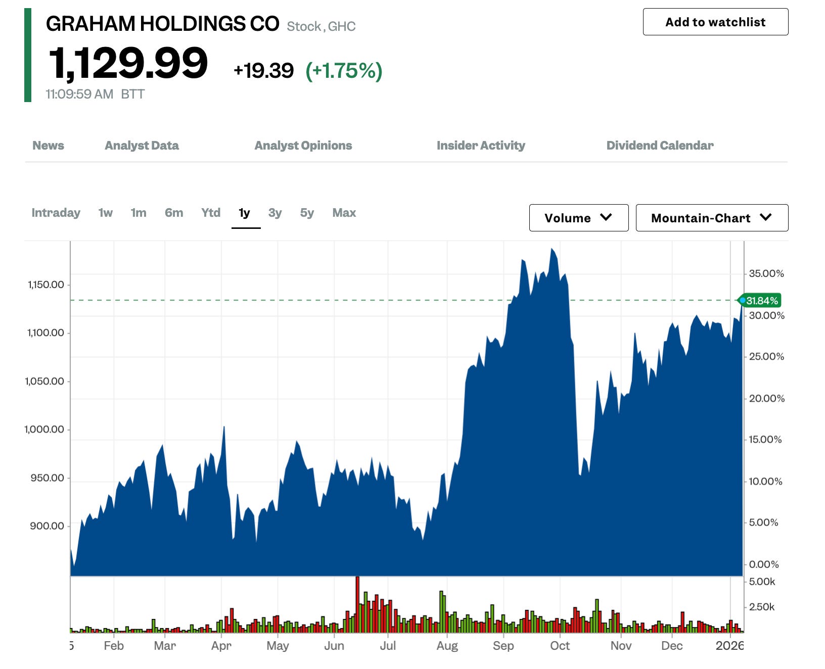The width and height of the screenshot is (825, 669).
Task: Choose the 6m chart range
Action: click(x=174, y=213)
